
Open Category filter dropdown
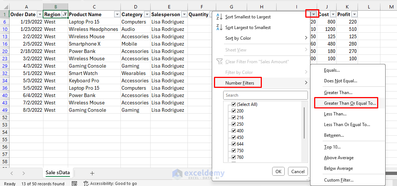pos(147,14)
